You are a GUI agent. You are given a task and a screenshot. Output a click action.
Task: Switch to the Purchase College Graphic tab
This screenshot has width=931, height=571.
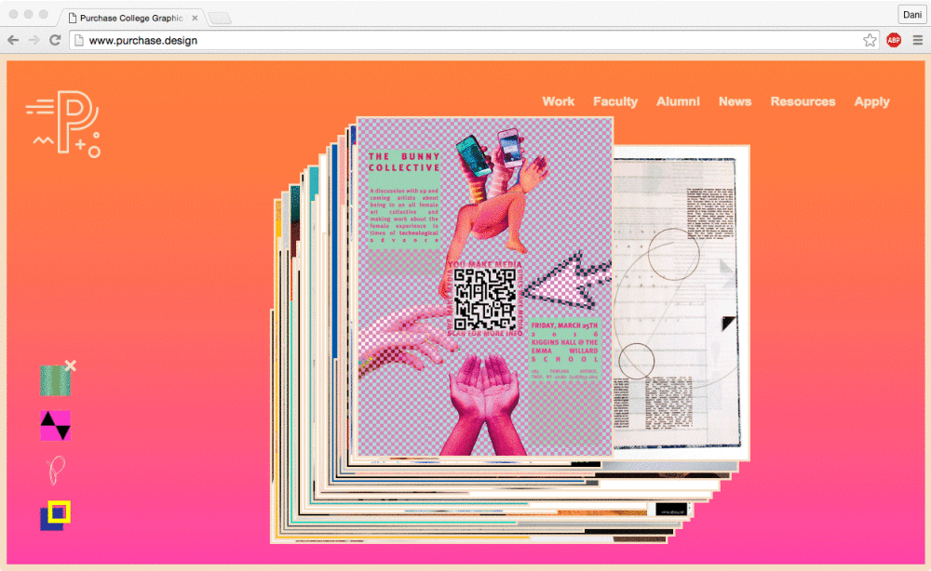pyautogui.click(x=130, y=16)
